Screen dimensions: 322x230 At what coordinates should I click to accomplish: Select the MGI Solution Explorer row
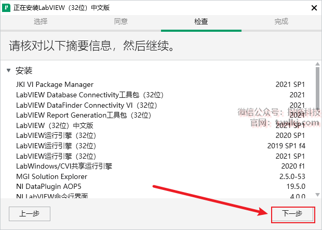[x=160, y=176]
